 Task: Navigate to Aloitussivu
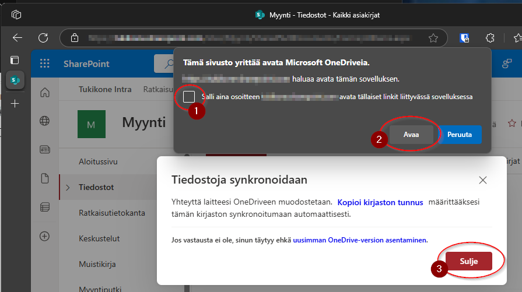coord(98,161)
